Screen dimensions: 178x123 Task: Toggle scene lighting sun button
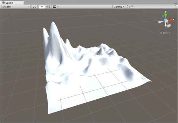point(42,7)
